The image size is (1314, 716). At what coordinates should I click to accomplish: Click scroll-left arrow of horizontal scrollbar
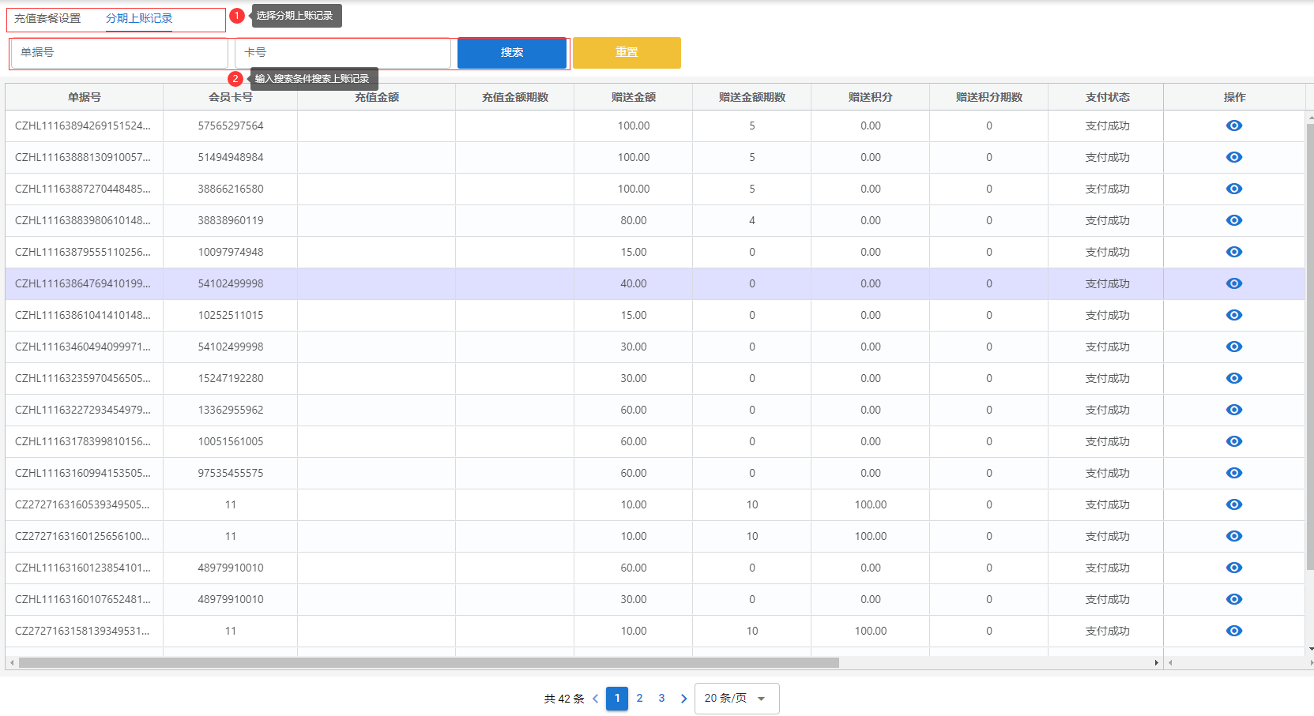[11, 662]
